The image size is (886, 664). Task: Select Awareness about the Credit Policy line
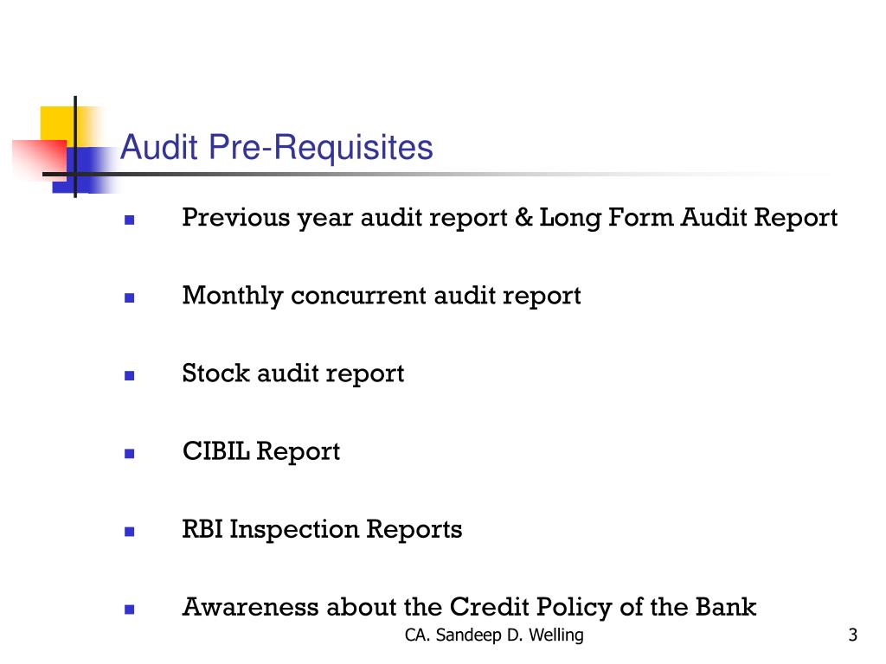pos(469,608)
